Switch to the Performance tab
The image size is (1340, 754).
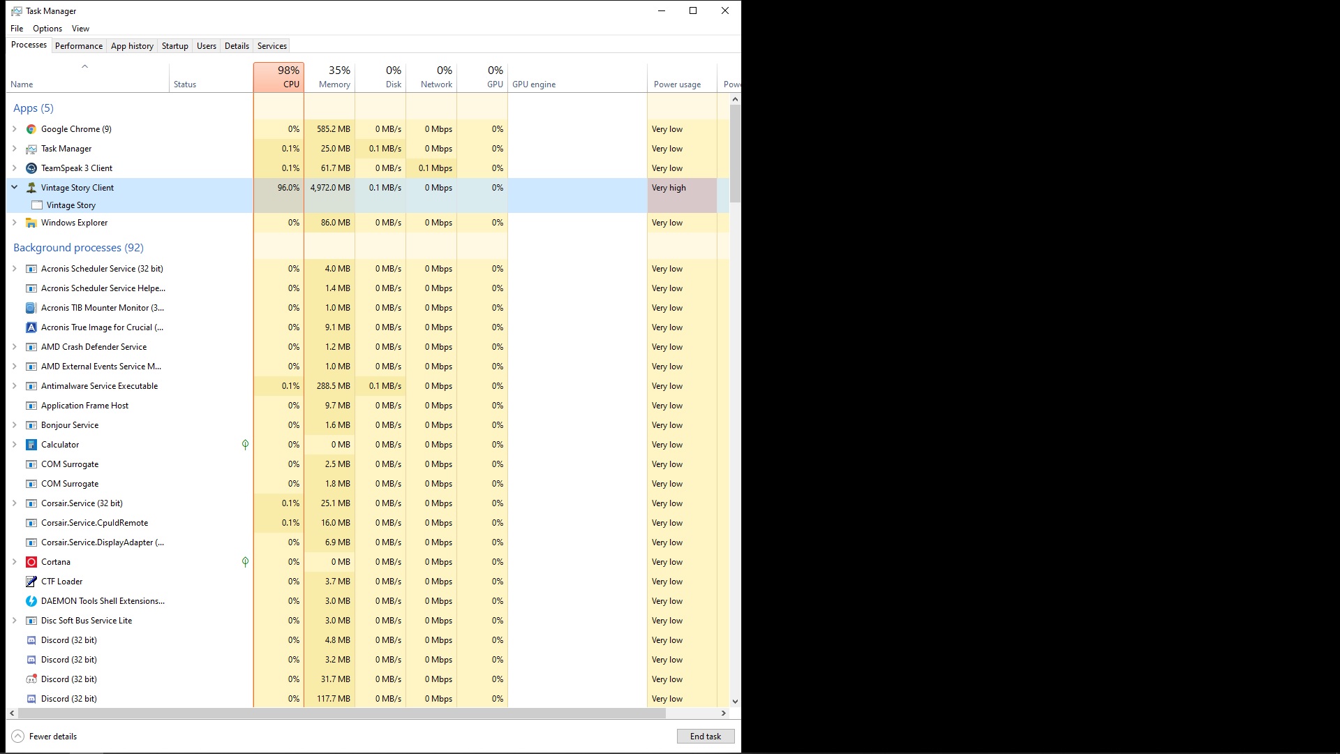[79, 46]
